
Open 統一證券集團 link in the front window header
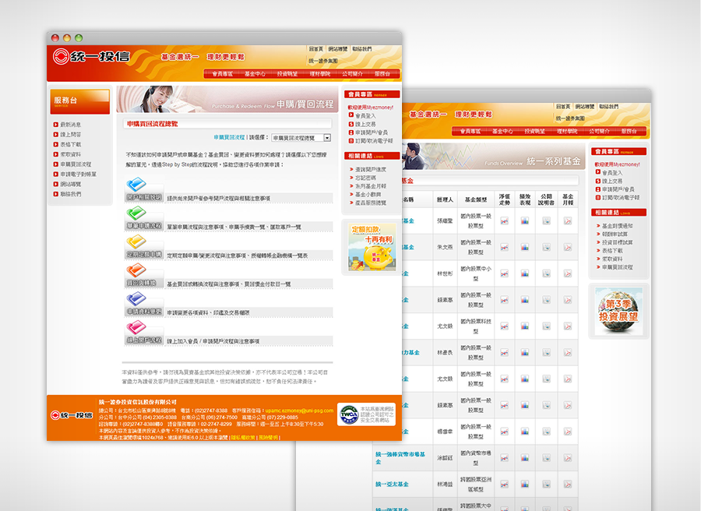pos(323,61)
